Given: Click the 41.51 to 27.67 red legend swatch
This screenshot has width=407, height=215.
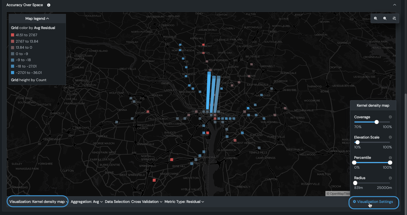Looking at the screenshot, I should click(12, 35).
